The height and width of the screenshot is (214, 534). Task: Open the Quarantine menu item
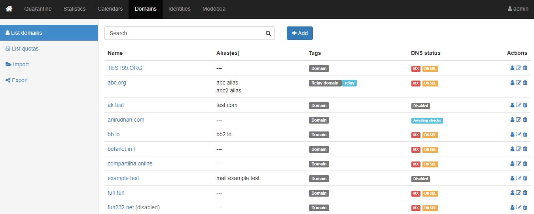click(x=38, y=9)
